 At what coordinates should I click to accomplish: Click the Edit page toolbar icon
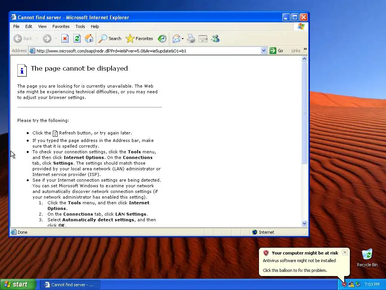[203, 39]
